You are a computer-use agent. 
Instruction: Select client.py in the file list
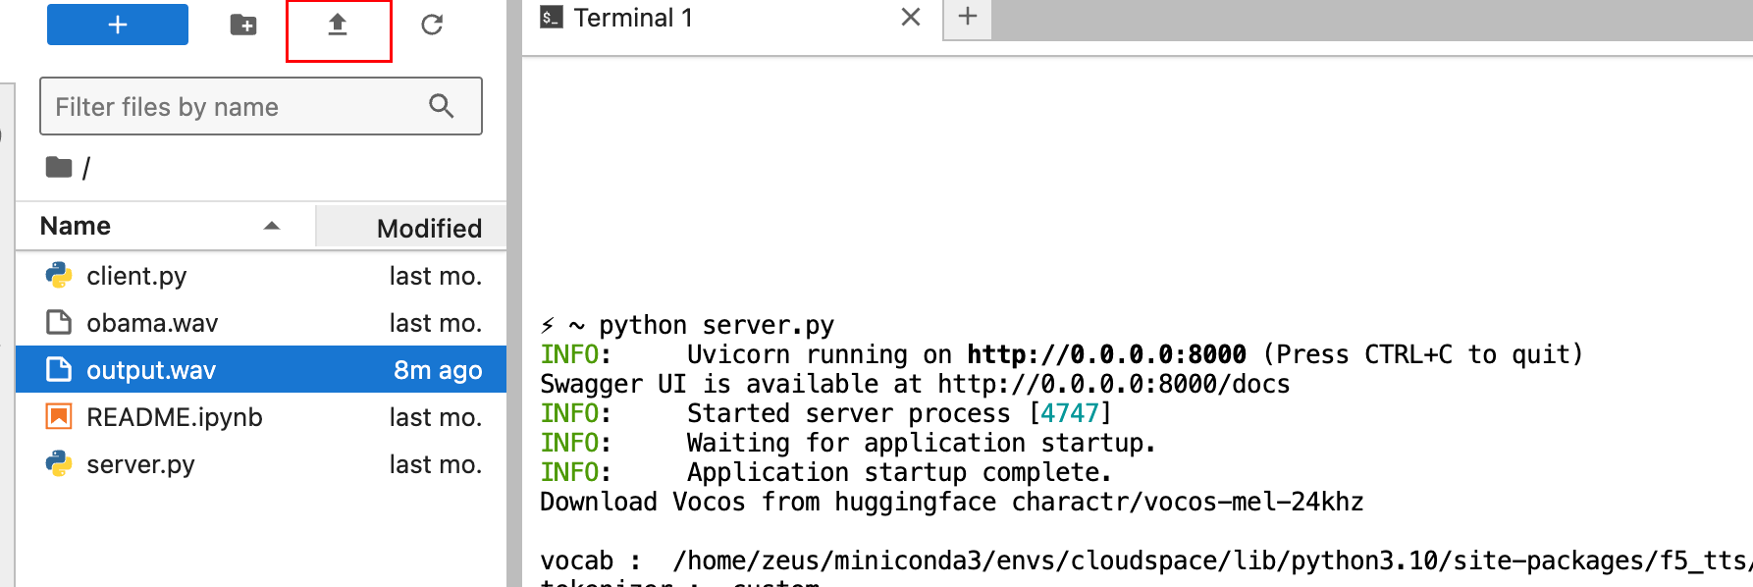click(136, 276)
